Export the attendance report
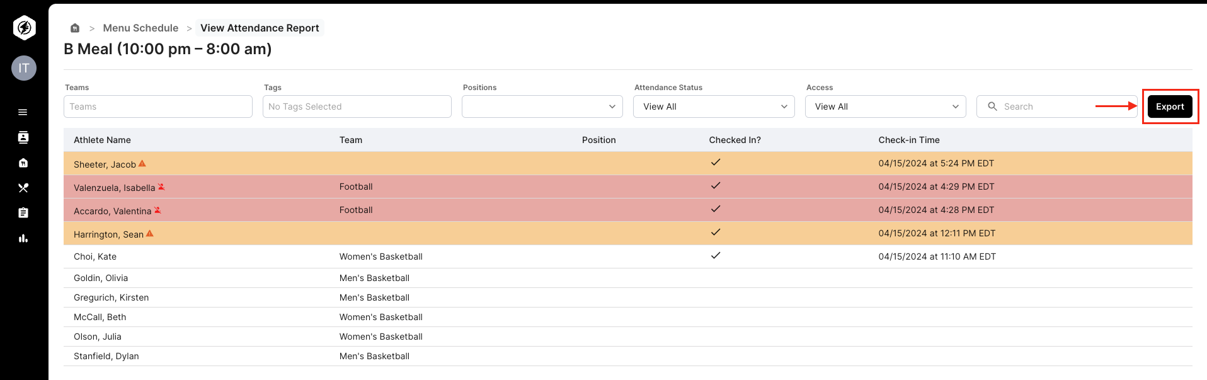Viewport: 1207px width, 380px height. tap(1170, 107)
